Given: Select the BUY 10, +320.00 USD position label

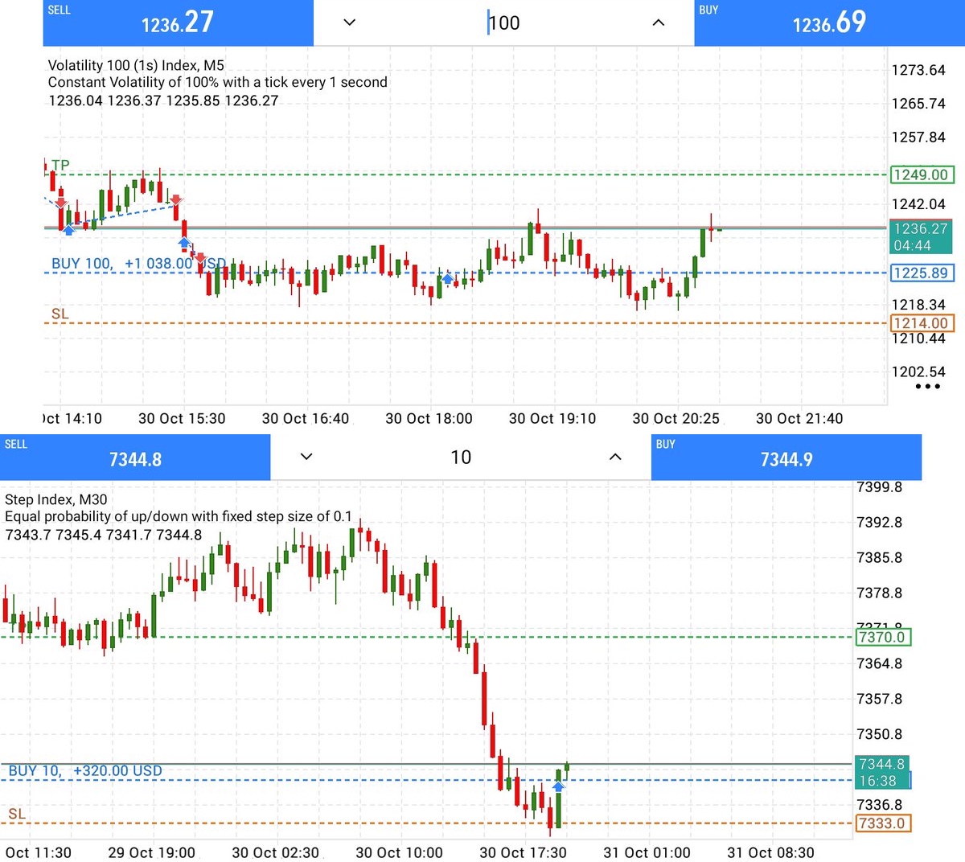Looking at the screenshot, I should point(85,771).
